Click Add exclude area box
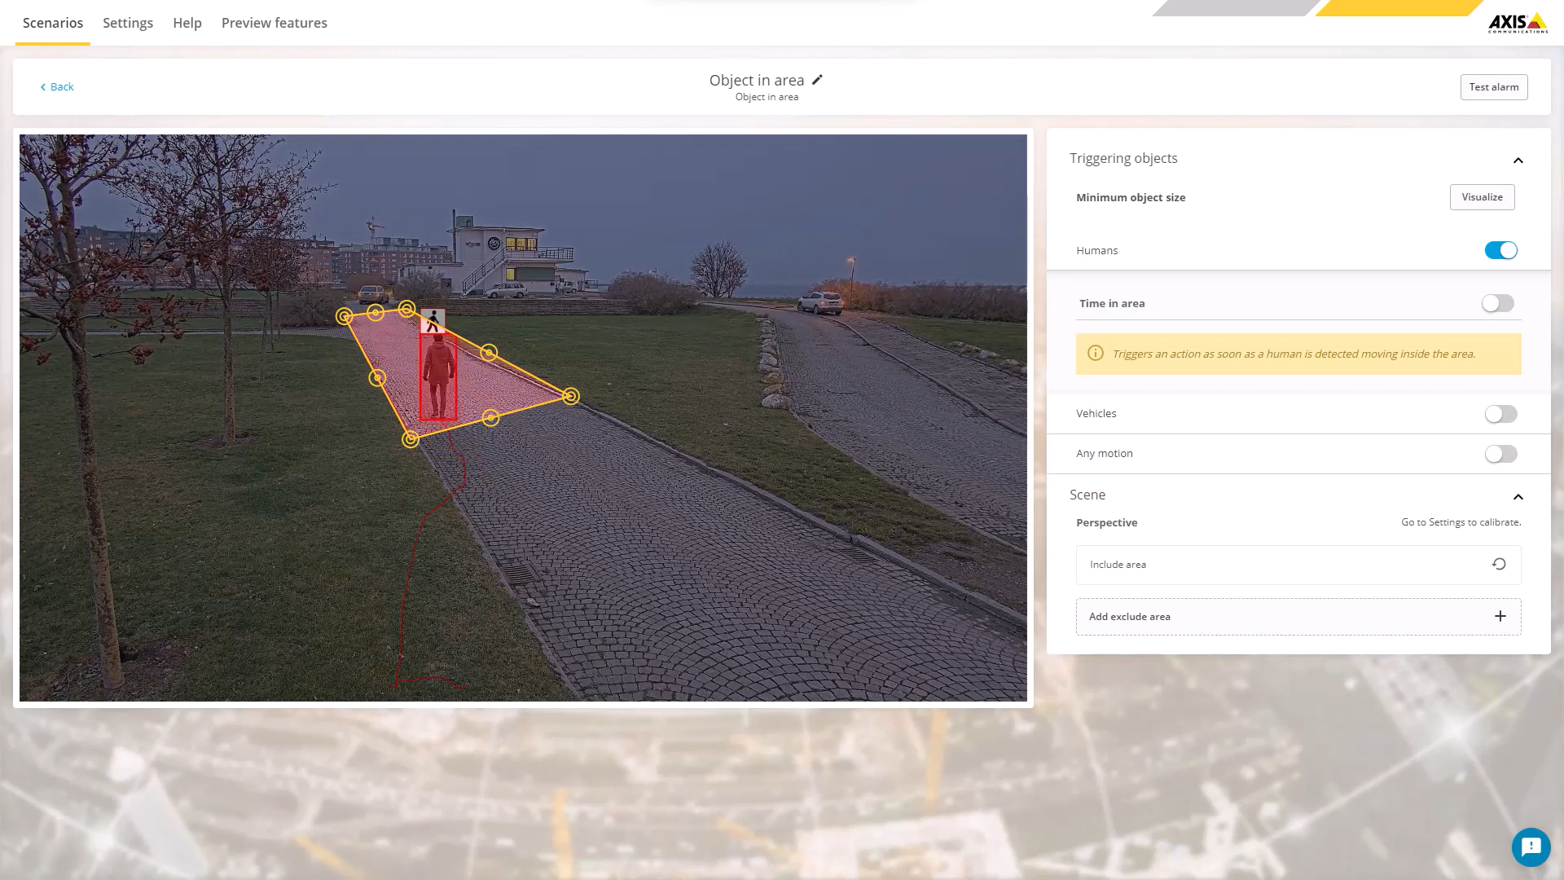 [1298, 617]
